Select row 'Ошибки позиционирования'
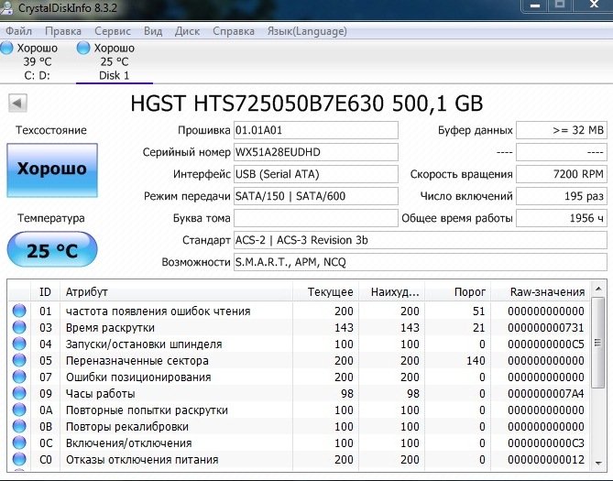The height and width of the screenshot is (481, 613). [299, 377]
